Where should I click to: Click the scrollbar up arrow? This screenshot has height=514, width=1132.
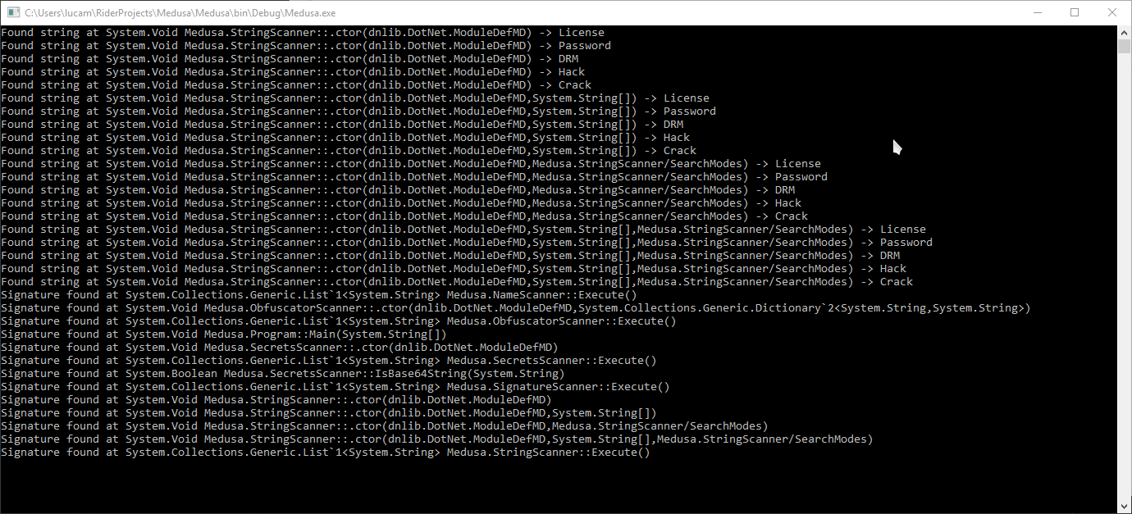click(x=1124, y=32)
